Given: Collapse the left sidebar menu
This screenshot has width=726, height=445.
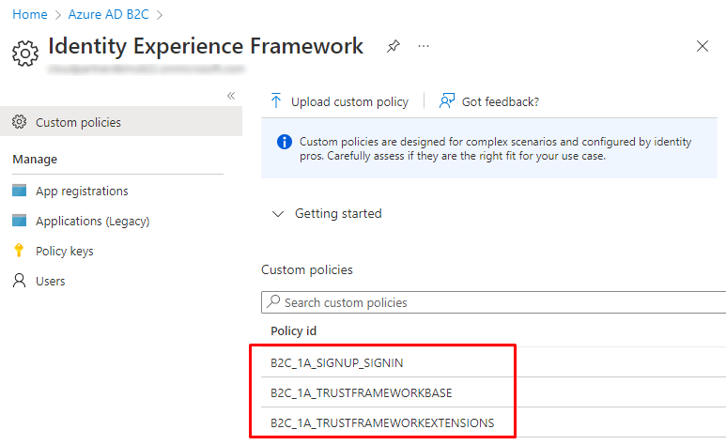Looking at the screenshot, I should tap(231, 96).
